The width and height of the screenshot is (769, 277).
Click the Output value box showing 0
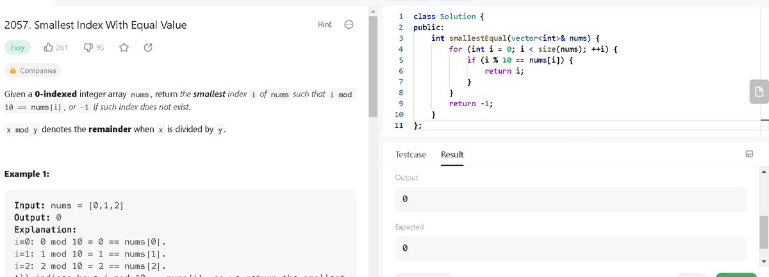[x=571, y=199]
